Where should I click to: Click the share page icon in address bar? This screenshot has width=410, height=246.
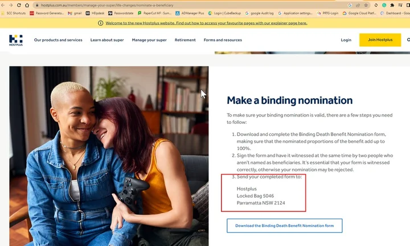tap(358, 5)
